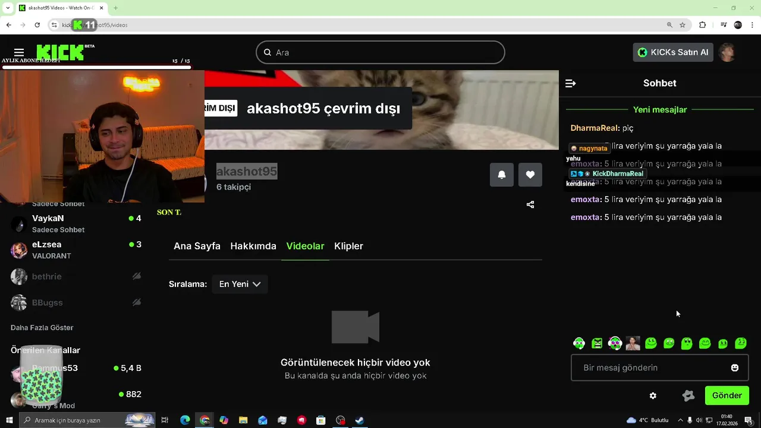Click the akashot95 channel name

pyautogui.click(x=247, y=171)
